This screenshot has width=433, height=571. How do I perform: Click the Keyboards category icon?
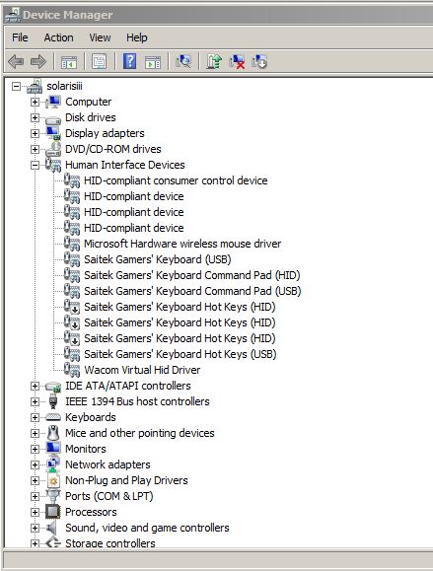click(53, 417)
